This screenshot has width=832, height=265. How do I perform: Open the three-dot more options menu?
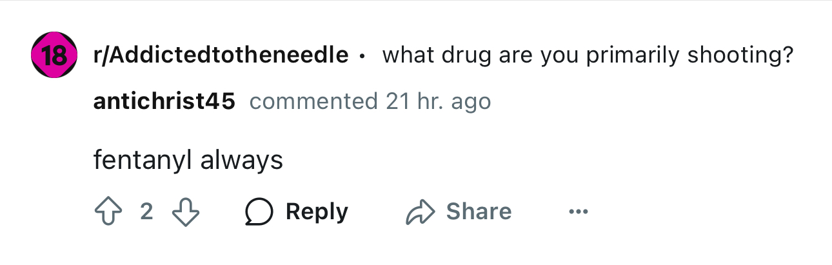point(579,212)
